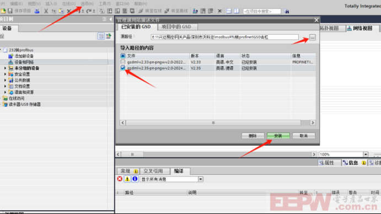Open the 显示所有消息 message filter dropdown
The height and width of the screenshot is (214, 381).
(201, 179)
